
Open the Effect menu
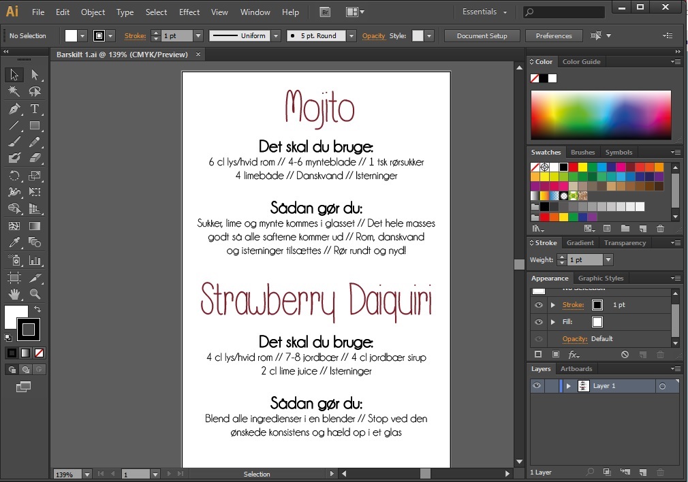[189, 12]
